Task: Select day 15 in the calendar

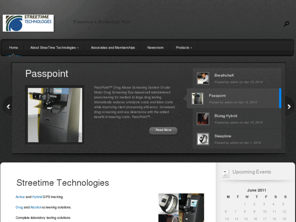Action: coord(246,219)
